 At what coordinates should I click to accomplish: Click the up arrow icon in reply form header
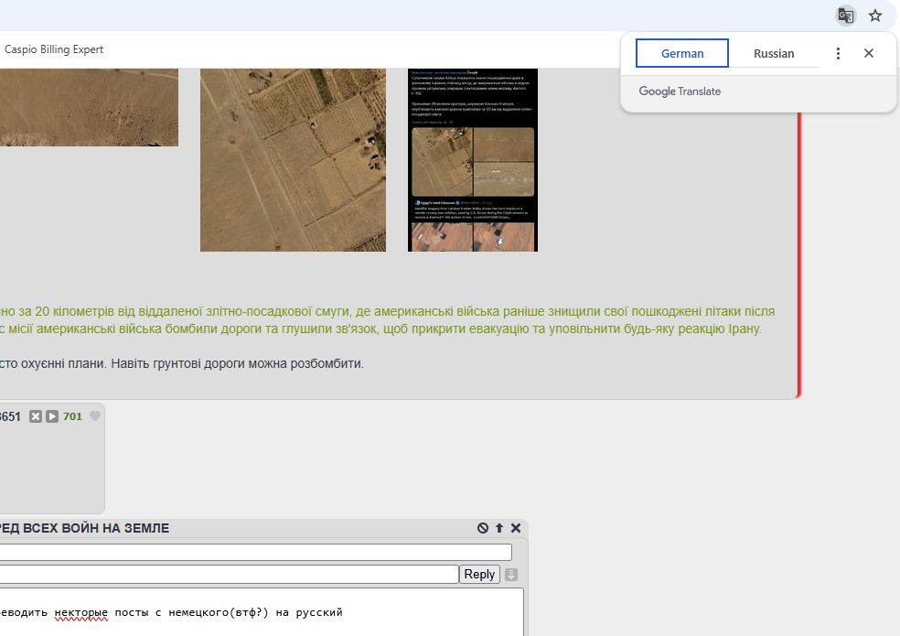[x=499, y=528]
